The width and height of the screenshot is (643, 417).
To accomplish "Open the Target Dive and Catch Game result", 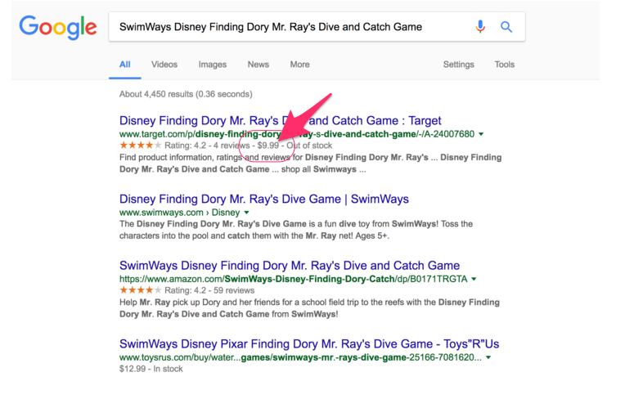I will (280, 120).
